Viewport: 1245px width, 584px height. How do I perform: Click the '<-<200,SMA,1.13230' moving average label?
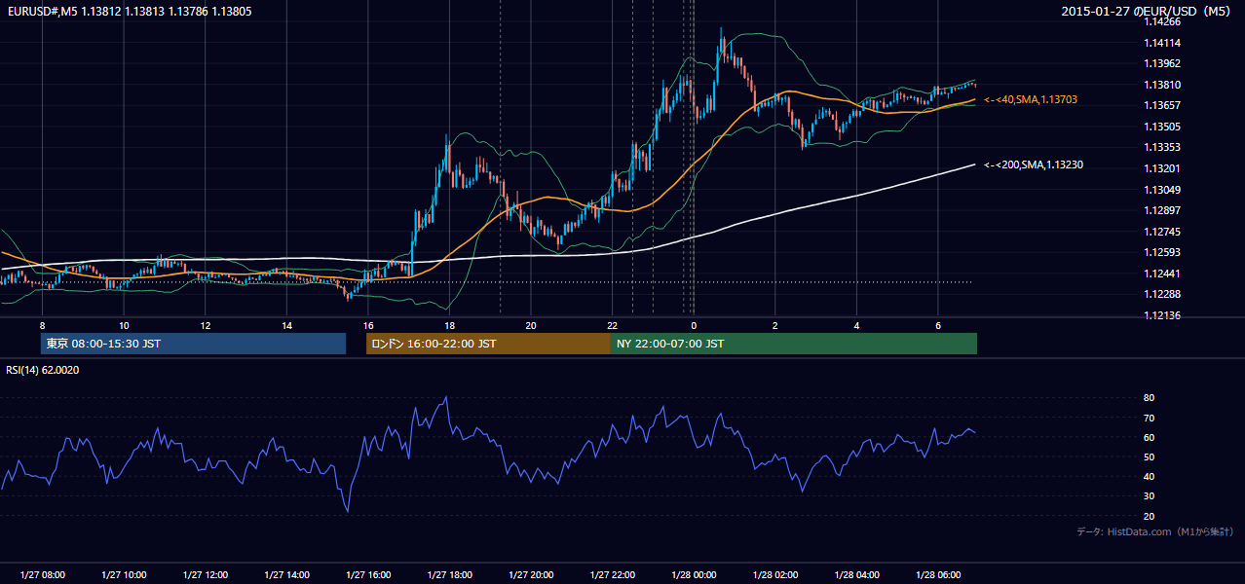tap(1033, 164)
